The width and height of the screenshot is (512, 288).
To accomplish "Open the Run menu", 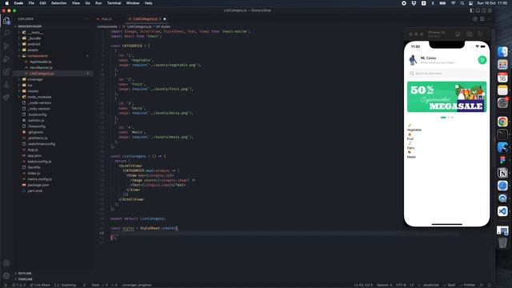I will (x=98, y=3).
